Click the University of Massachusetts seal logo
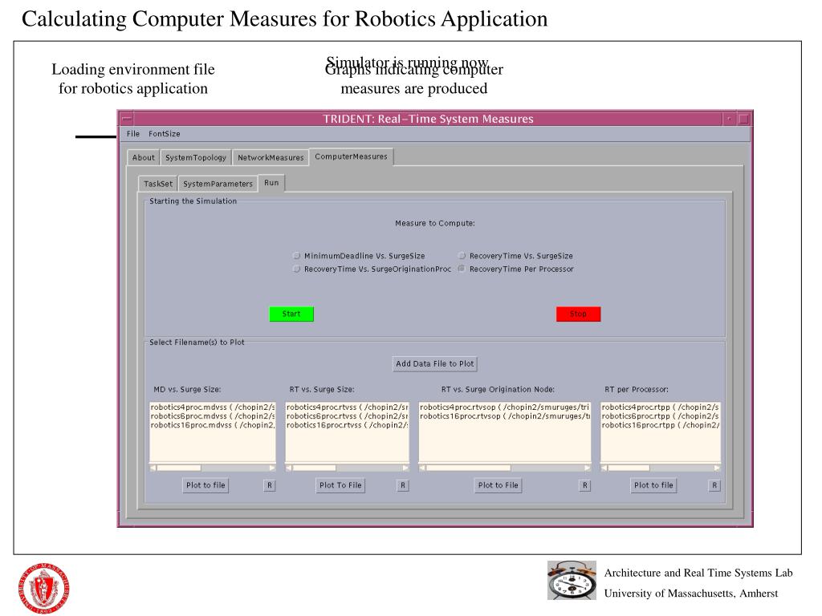Image resolution: width=822 pixels, height=616 pixels. [x=43, y=588]
